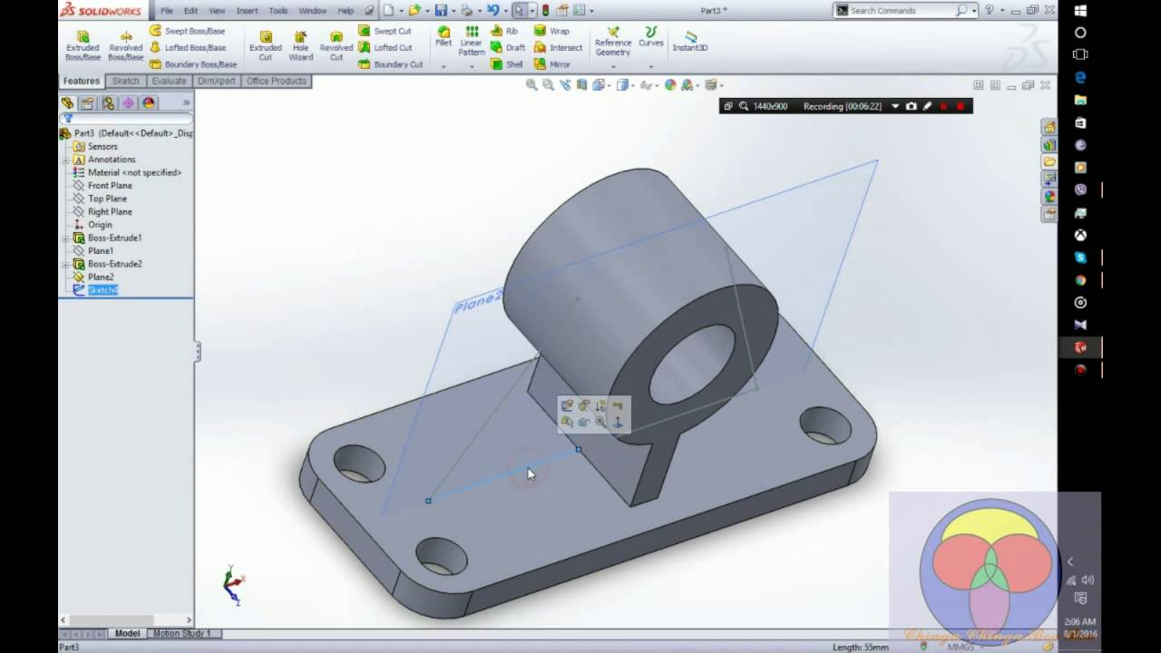Screen dimensions: 1161x653
Task: Take a screenshot with the recorder camera icon
Action: [x=912, y=106]
